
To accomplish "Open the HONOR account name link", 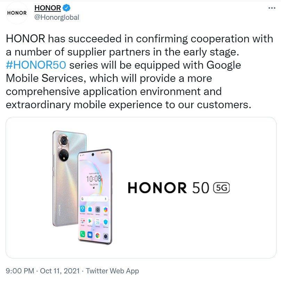I will coord(48,8).
